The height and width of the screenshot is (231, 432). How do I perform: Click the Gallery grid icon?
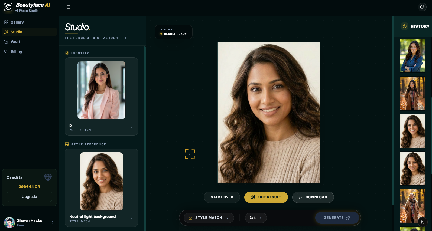coord(6,22)
